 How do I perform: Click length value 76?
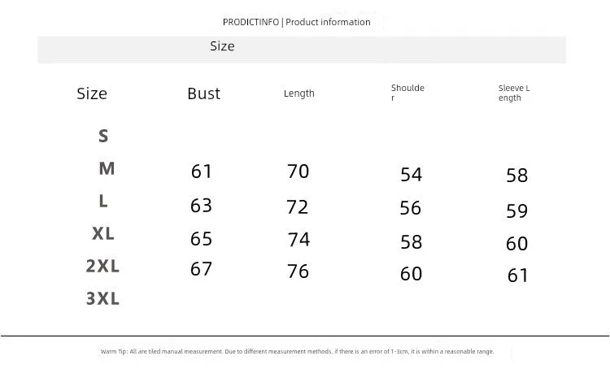298,271
